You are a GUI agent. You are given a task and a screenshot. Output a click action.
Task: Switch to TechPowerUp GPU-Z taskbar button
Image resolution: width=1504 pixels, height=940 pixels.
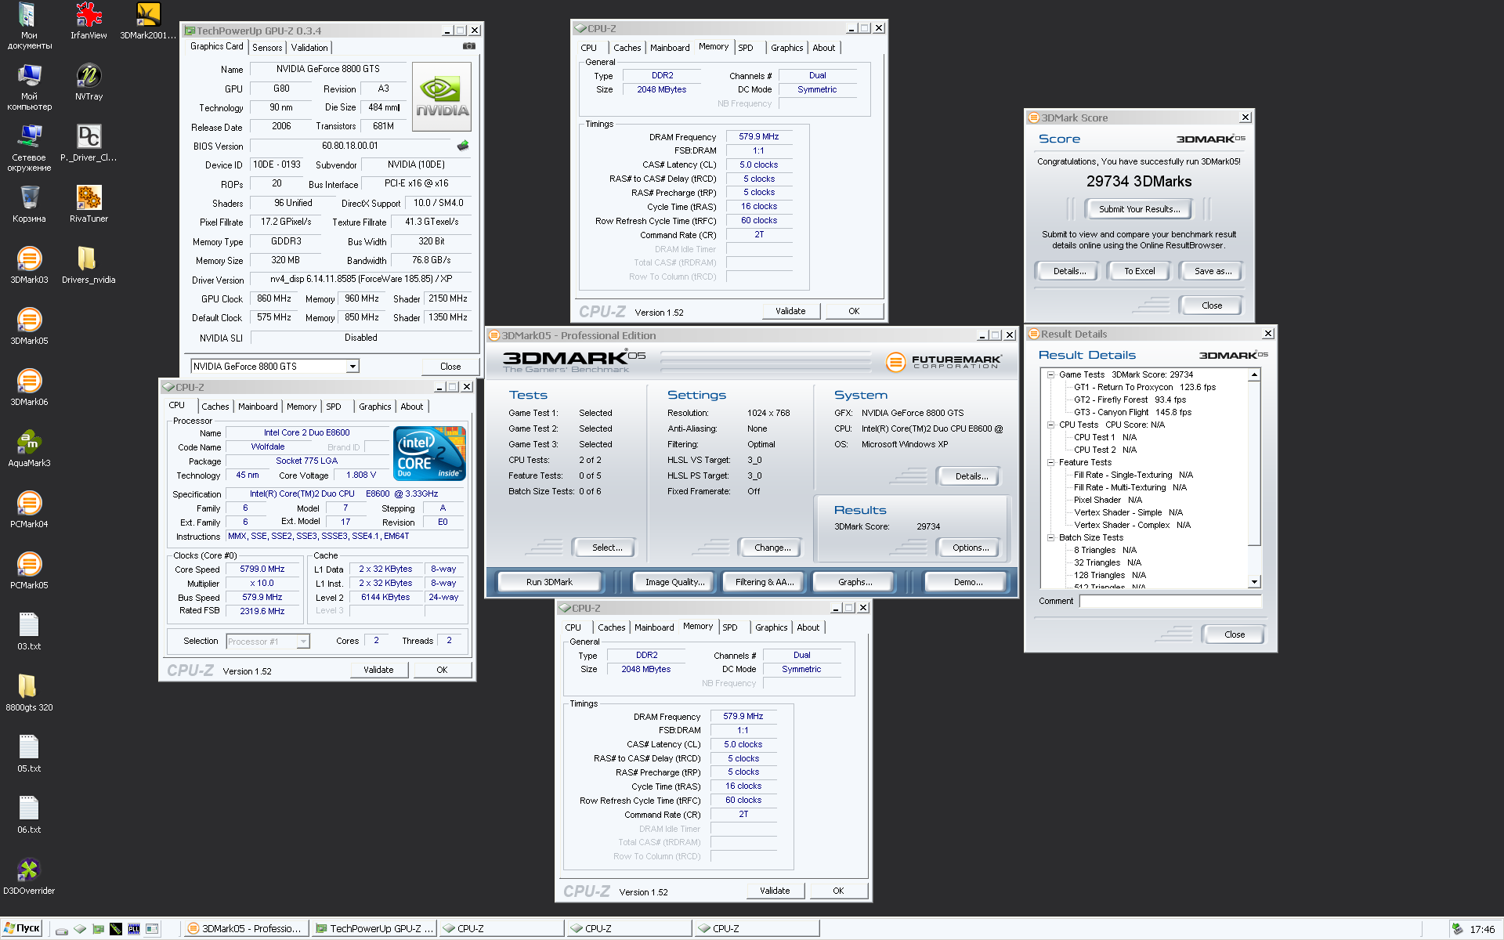click(374, 929)
